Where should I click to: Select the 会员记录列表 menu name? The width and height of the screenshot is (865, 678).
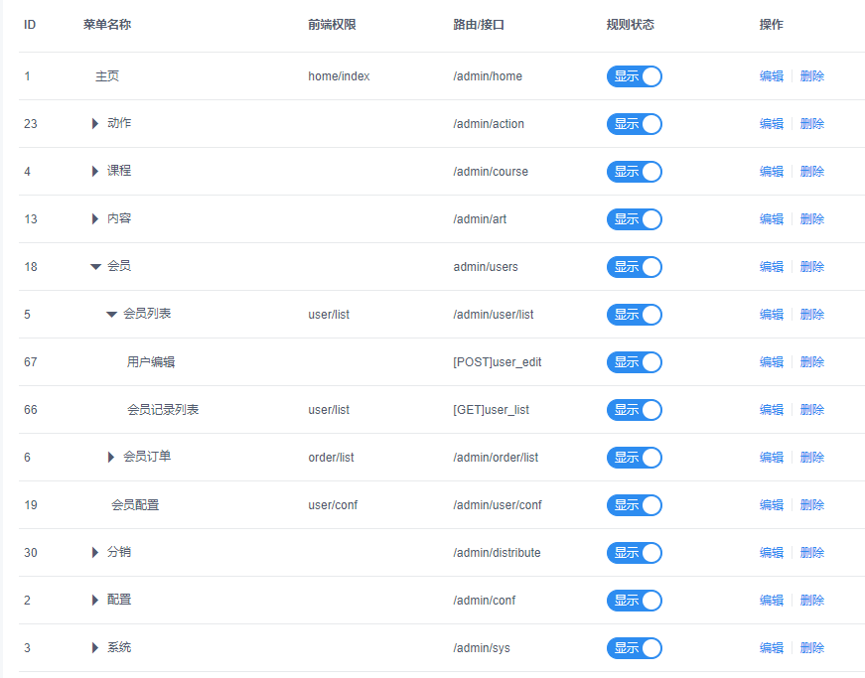tap(163, 410)
